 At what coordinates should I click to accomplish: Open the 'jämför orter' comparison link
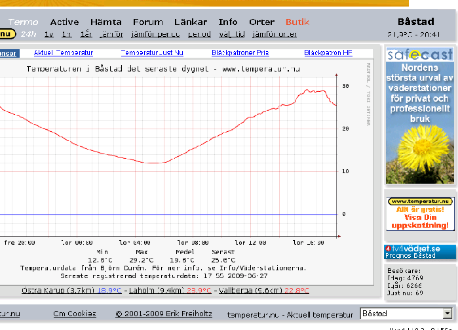pyautogui.click(x=274, y=33)
